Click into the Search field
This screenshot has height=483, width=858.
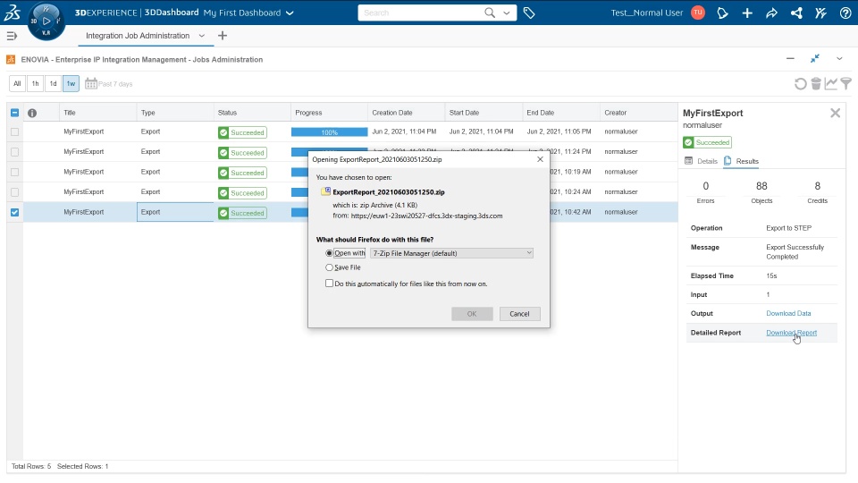coord(421,13)
